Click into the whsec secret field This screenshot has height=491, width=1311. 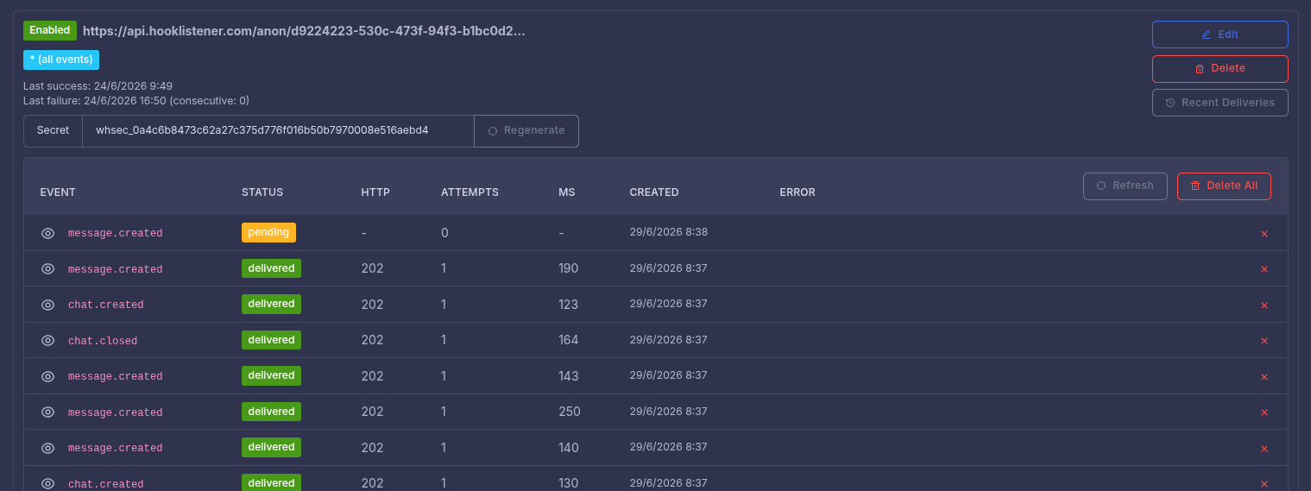[278, 131]
